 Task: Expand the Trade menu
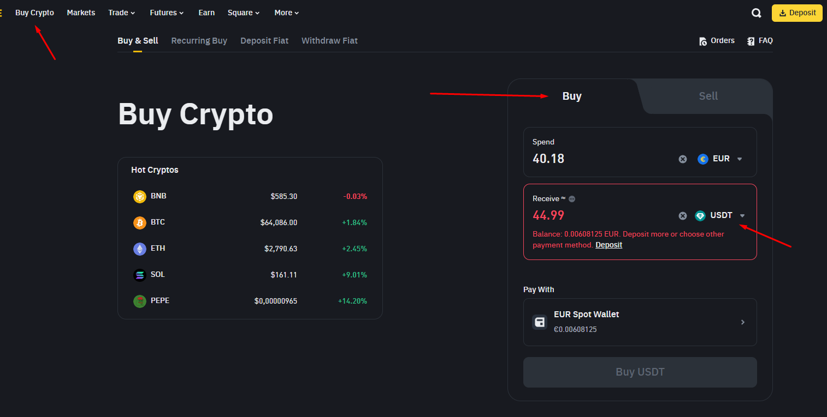click(122, 13)
